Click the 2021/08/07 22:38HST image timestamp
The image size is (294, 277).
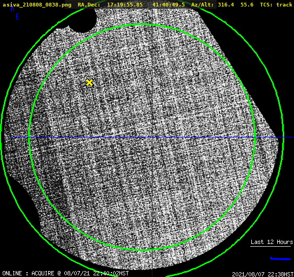tap(263, 274)
